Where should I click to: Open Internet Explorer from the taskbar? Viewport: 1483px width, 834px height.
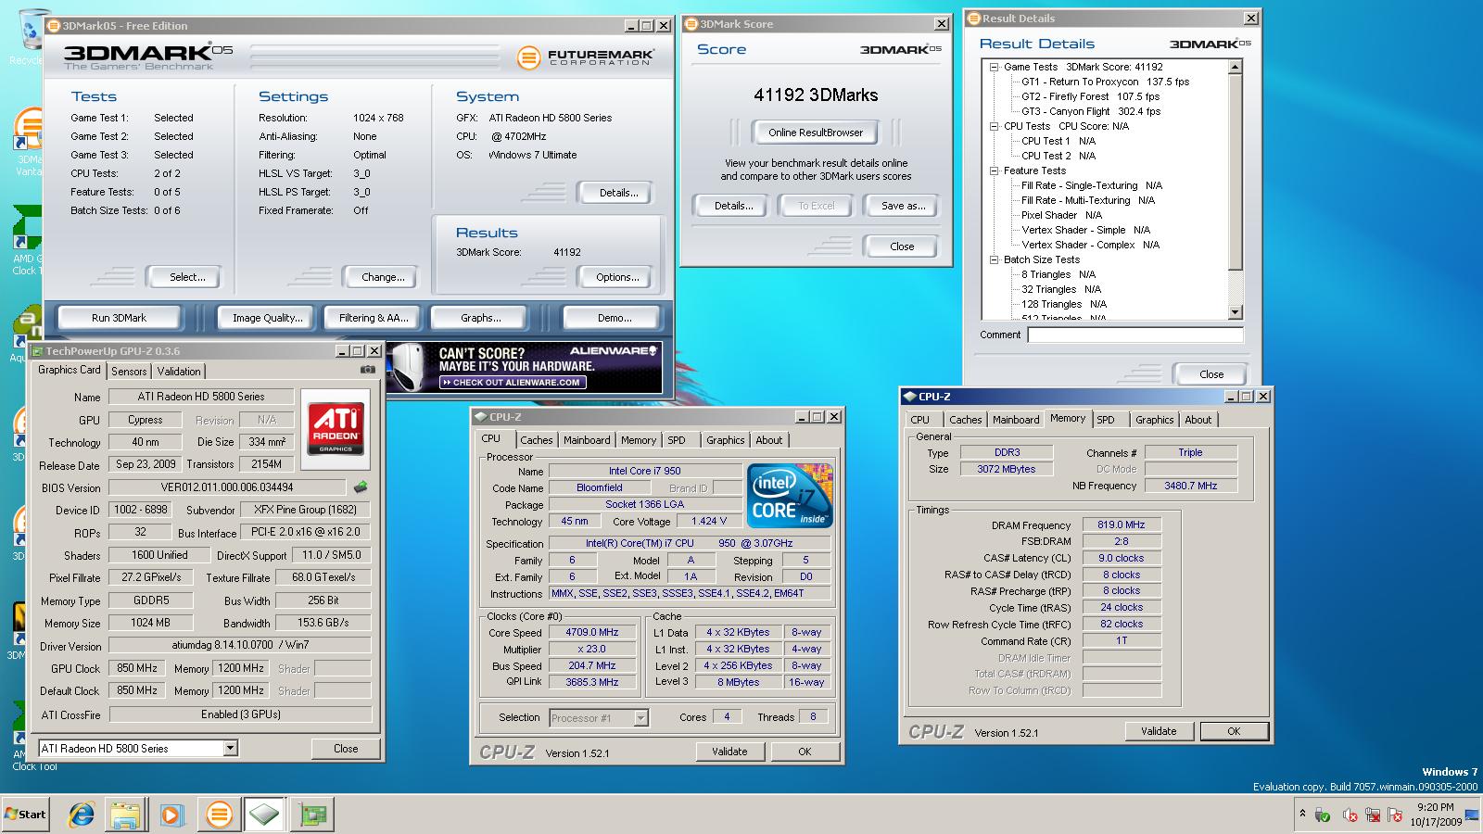click(x=82, y=815)
